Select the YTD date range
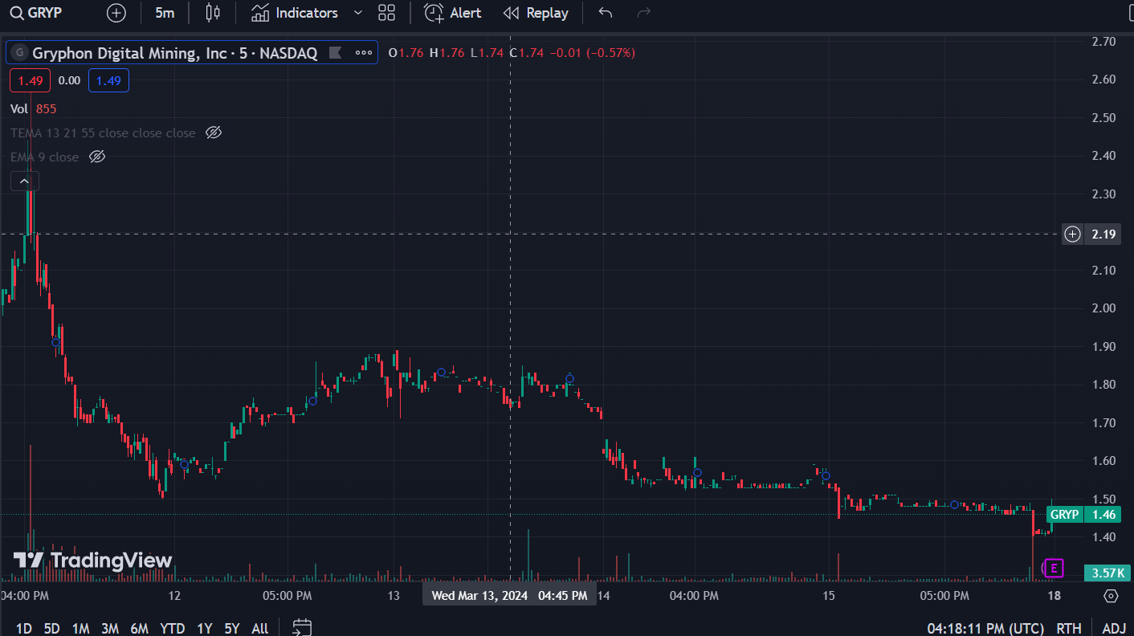Viewport: 1134px width, 636px height. pos(172,628)
